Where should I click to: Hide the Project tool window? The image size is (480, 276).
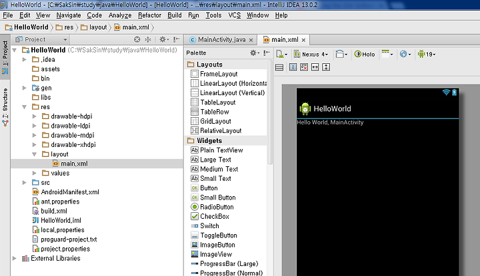click(x=176, y=39)
